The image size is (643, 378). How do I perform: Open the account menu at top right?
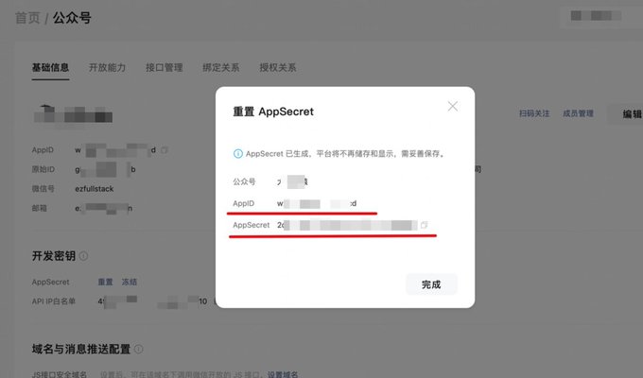coord(596,16)
